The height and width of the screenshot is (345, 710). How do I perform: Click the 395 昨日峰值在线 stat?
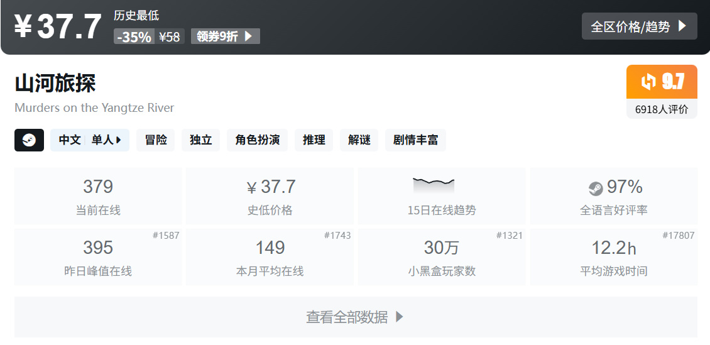[x=98, y=257]
